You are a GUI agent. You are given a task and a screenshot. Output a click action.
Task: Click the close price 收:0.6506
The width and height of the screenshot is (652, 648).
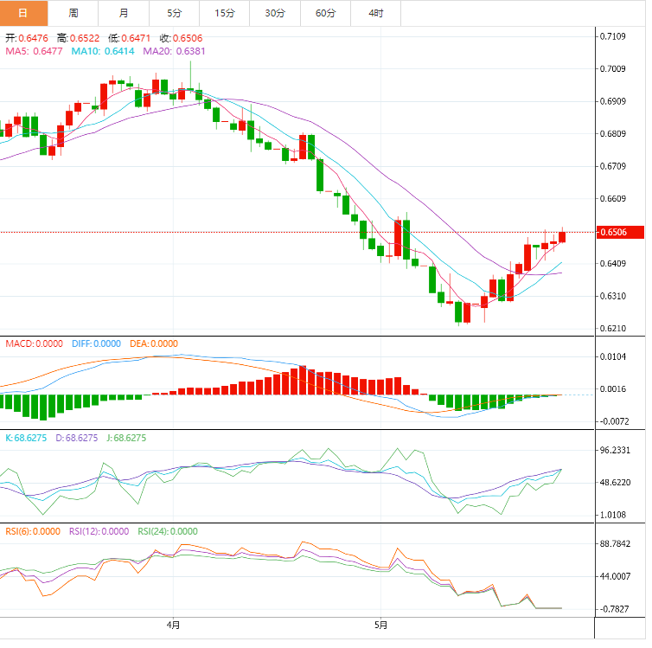(x=182, y=38)
